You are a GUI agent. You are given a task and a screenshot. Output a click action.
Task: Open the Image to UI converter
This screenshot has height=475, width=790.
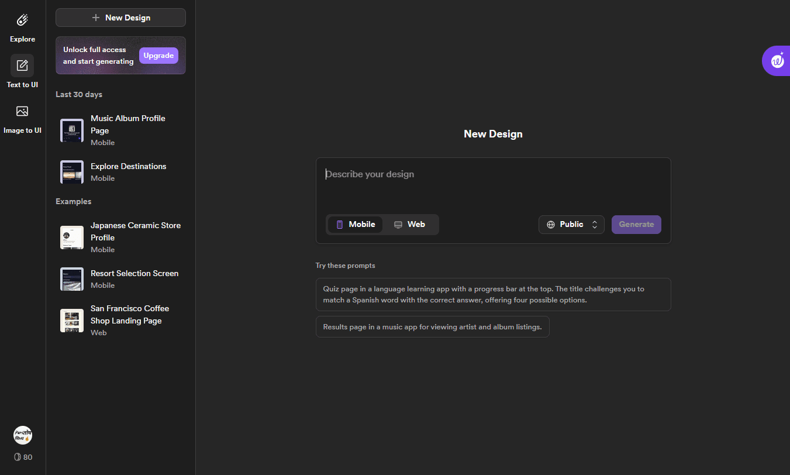tap(22, 117)
